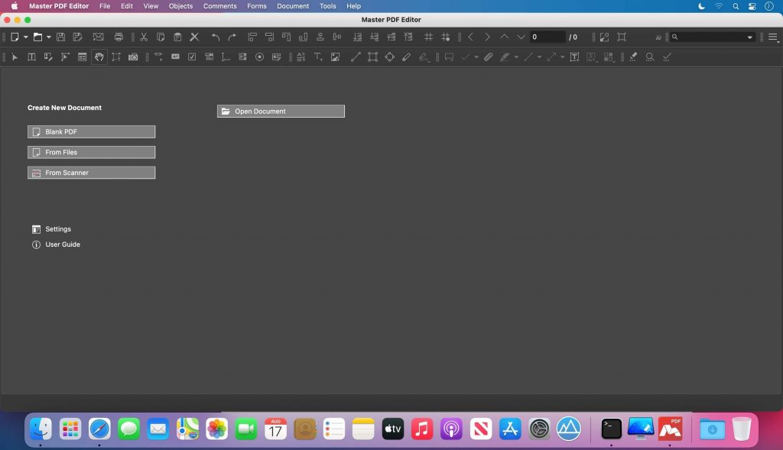The width and height of the screenshot is (783, 450).
Task: Insert a checkbox form field
Action: tap(192, 57)
